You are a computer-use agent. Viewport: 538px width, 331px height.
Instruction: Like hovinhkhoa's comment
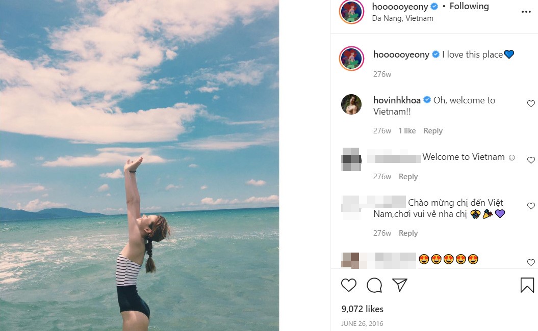click(x=531, y=104)
